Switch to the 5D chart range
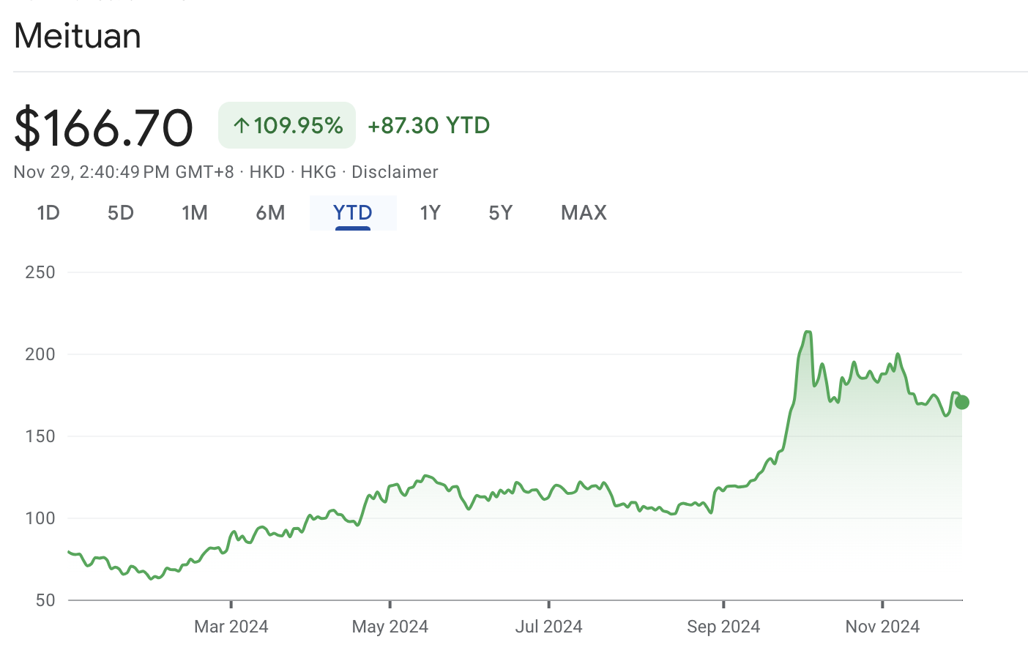Viewport: 1028px width, 653px height. pyautogui.click(x=121, y=213)
